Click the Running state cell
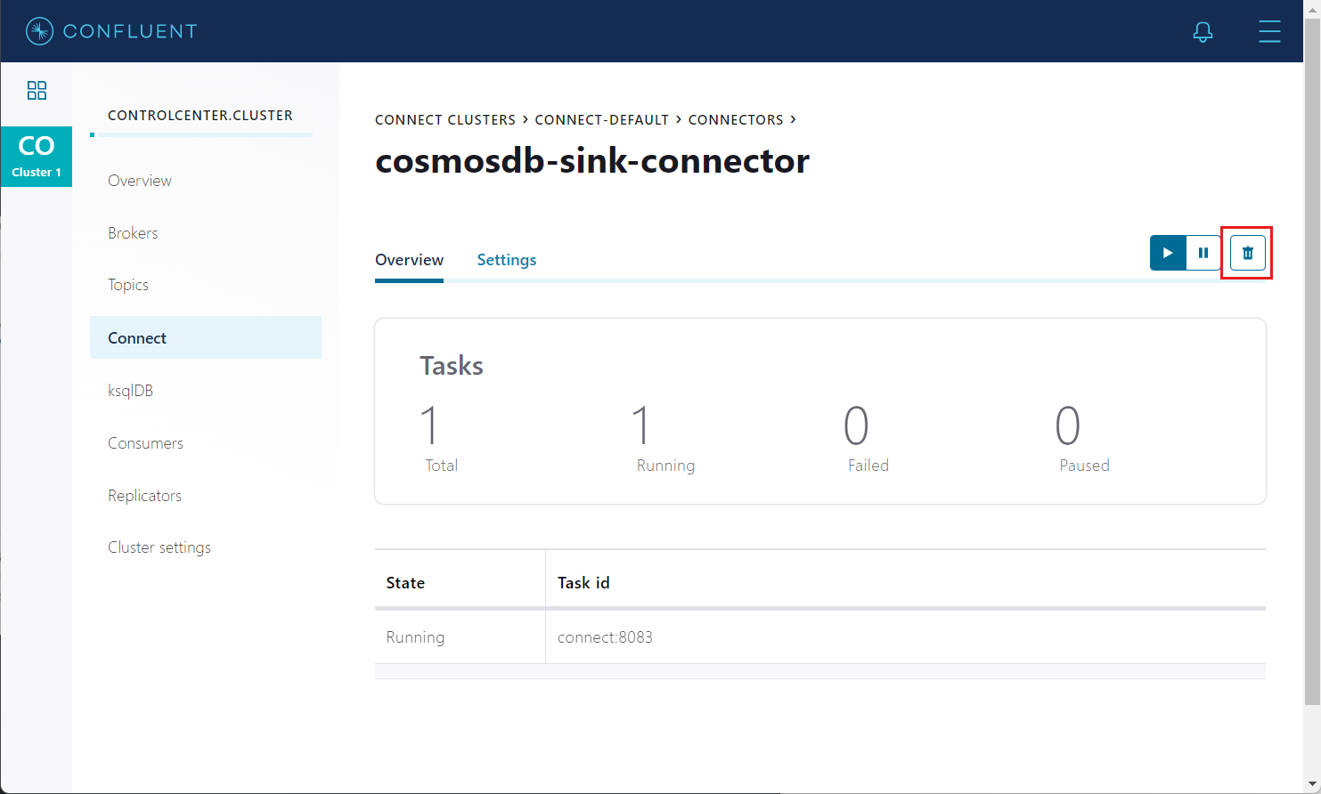This screenshot has width=1321, height=794. (x=415, y=637)
